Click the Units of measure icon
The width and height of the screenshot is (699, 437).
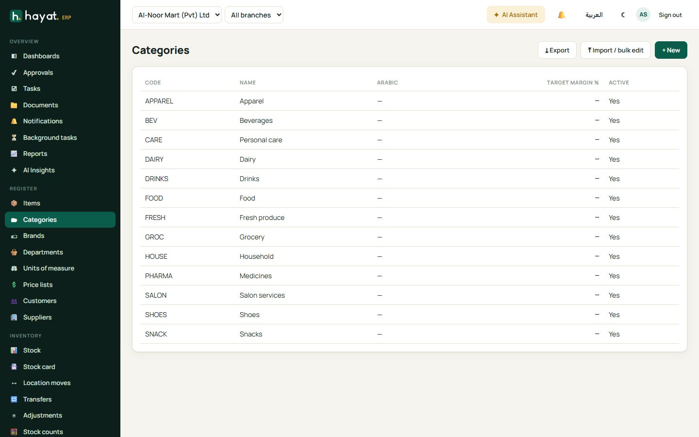[14, 269]
